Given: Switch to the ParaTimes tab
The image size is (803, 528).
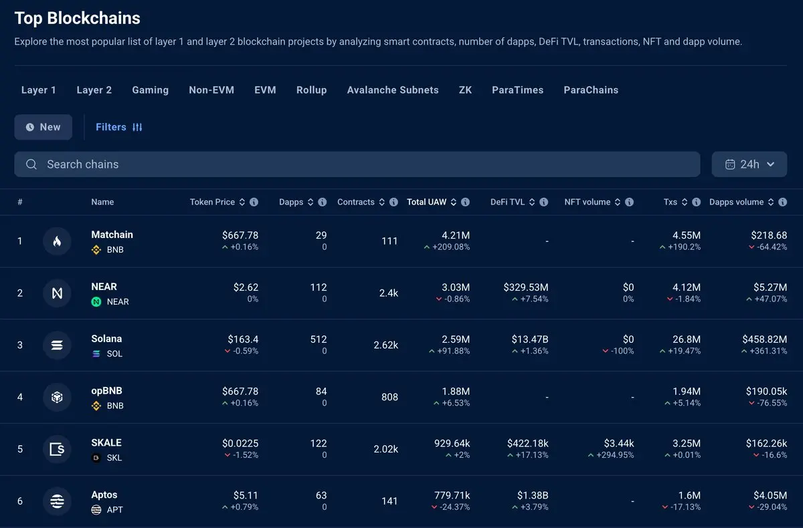Looking at the screenshot, I should pos(518,90).
